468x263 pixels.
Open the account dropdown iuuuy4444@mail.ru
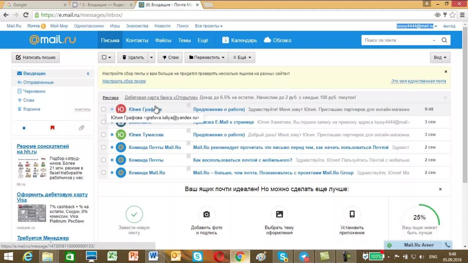tap(417, 26)
